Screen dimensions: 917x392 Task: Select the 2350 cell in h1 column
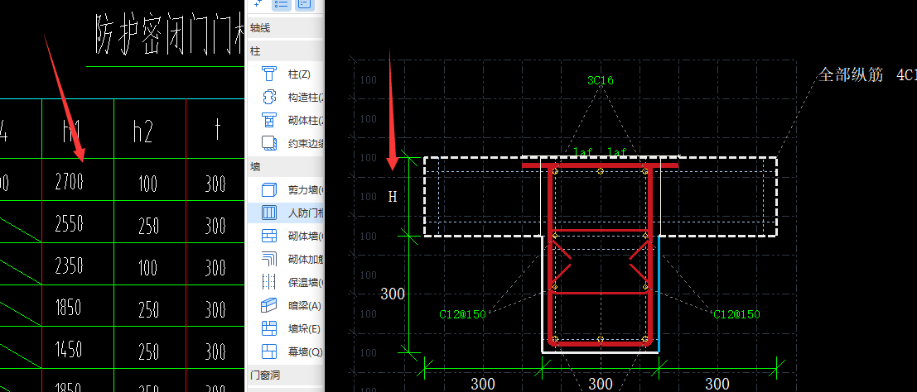pos(69,265)
